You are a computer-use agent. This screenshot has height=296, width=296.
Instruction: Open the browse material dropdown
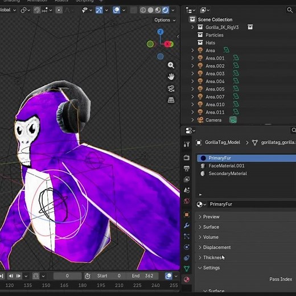202,204
